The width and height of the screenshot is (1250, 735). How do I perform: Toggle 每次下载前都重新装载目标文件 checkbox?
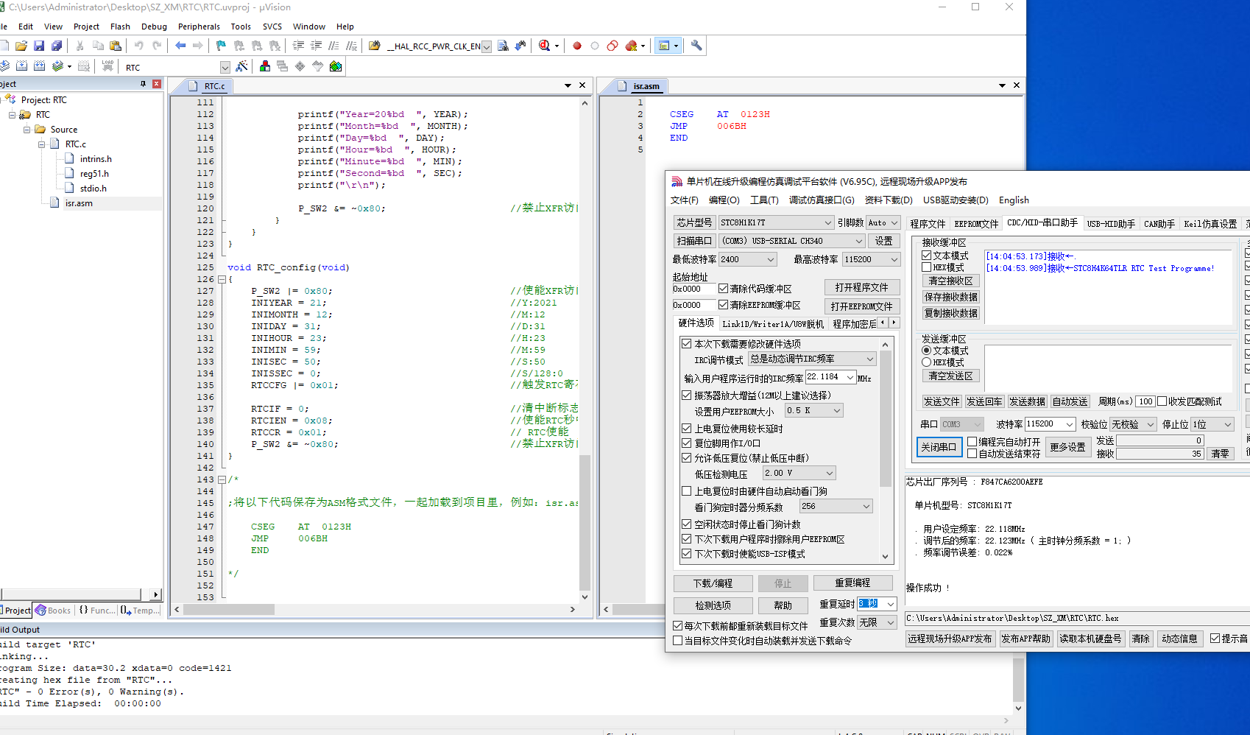[x=677, y=626]
